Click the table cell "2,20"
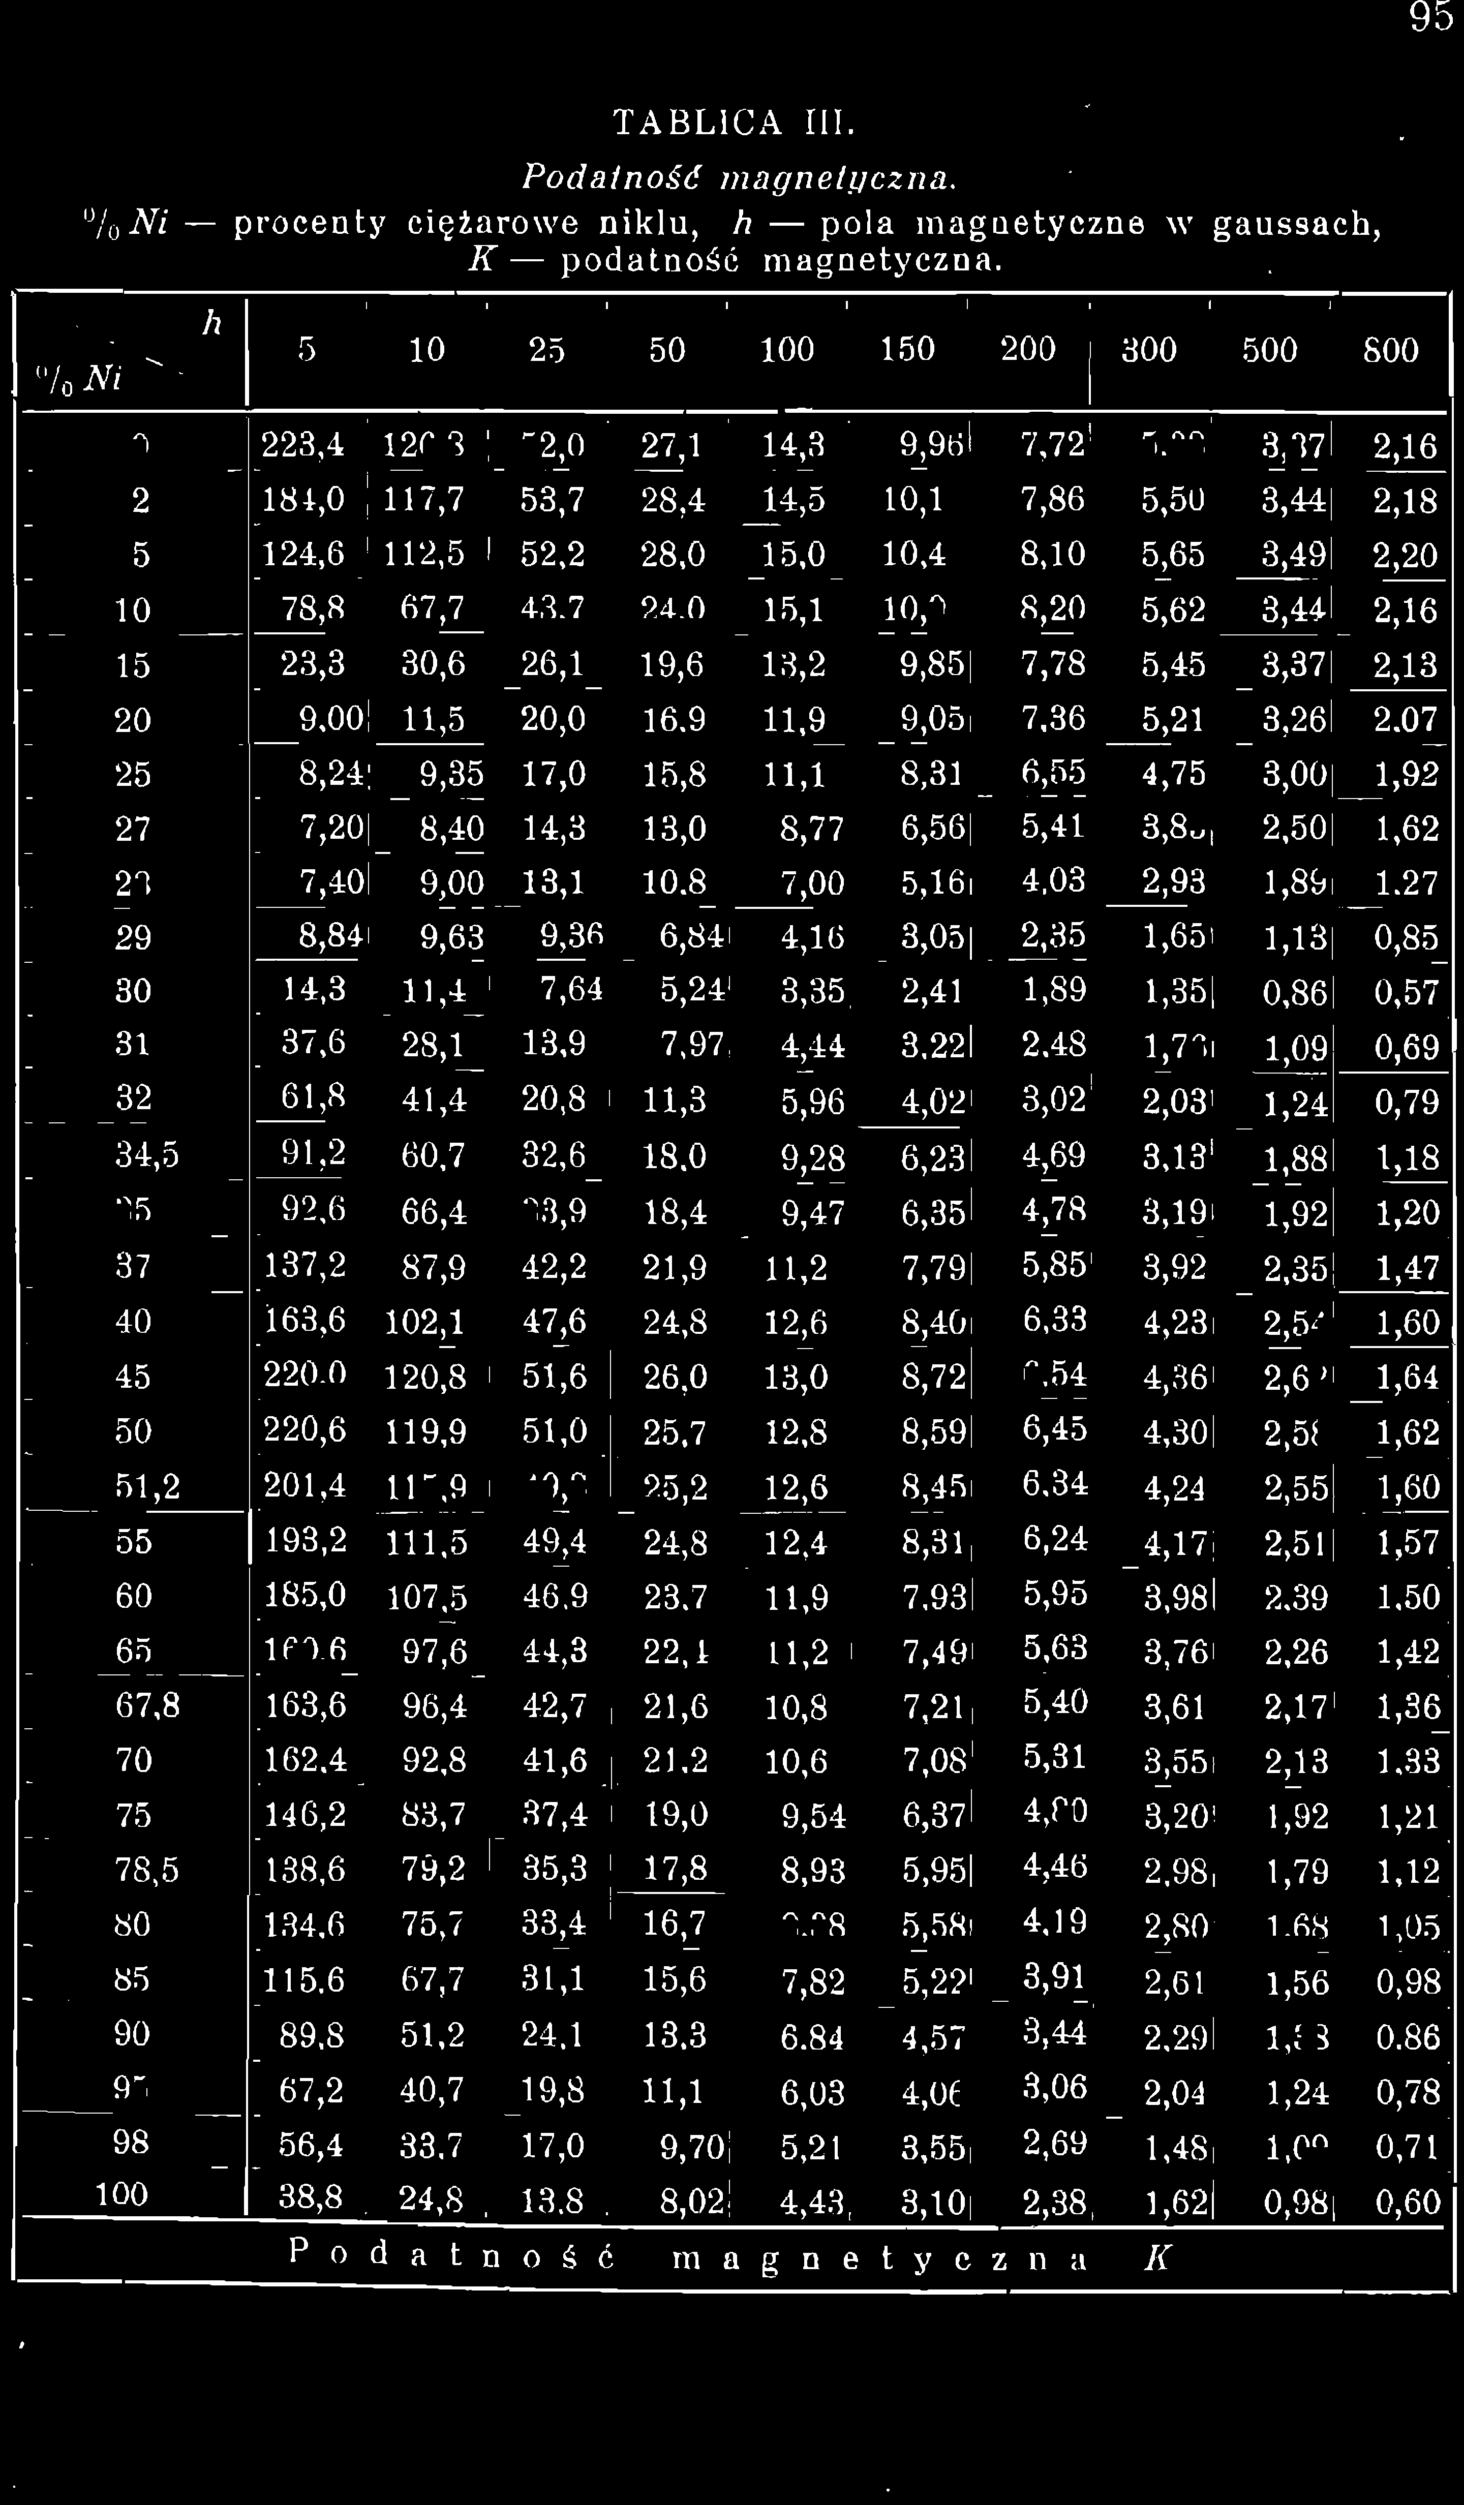1464x2505 pixels. point(1407,556)
